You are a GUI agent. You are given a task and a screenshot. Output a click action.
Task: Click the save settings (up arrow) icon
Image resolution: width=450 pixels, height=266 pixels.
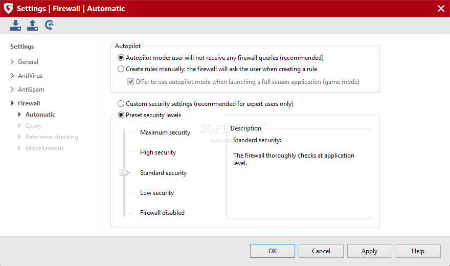(33, 25)
